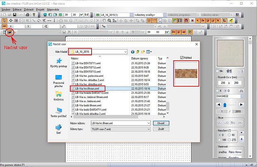This screenshot has width=257, height=167.
Task: Open the Zobrazit menu
Action: pos(28,10)
